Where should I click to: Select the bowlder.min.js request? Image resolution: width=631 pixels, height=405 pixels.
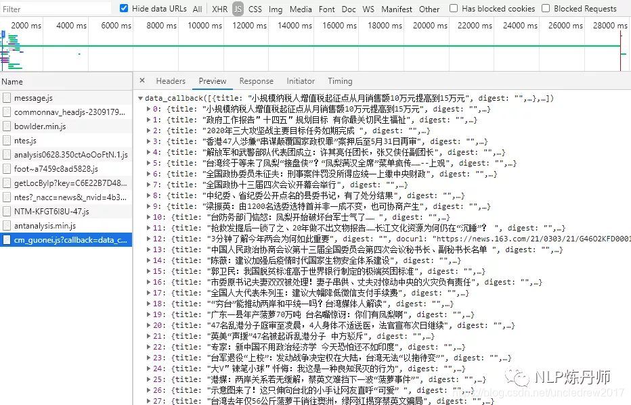[x=66, y=126]
